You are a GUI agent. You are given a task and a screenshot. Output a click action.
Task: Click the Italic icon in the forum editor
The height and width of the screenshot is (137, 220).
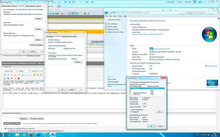[8, 75]
